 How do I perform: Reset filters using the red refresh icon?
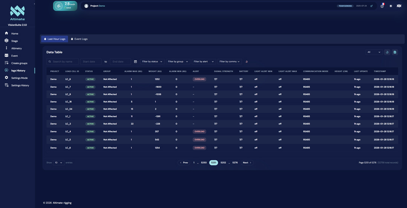tap(246, 62)
